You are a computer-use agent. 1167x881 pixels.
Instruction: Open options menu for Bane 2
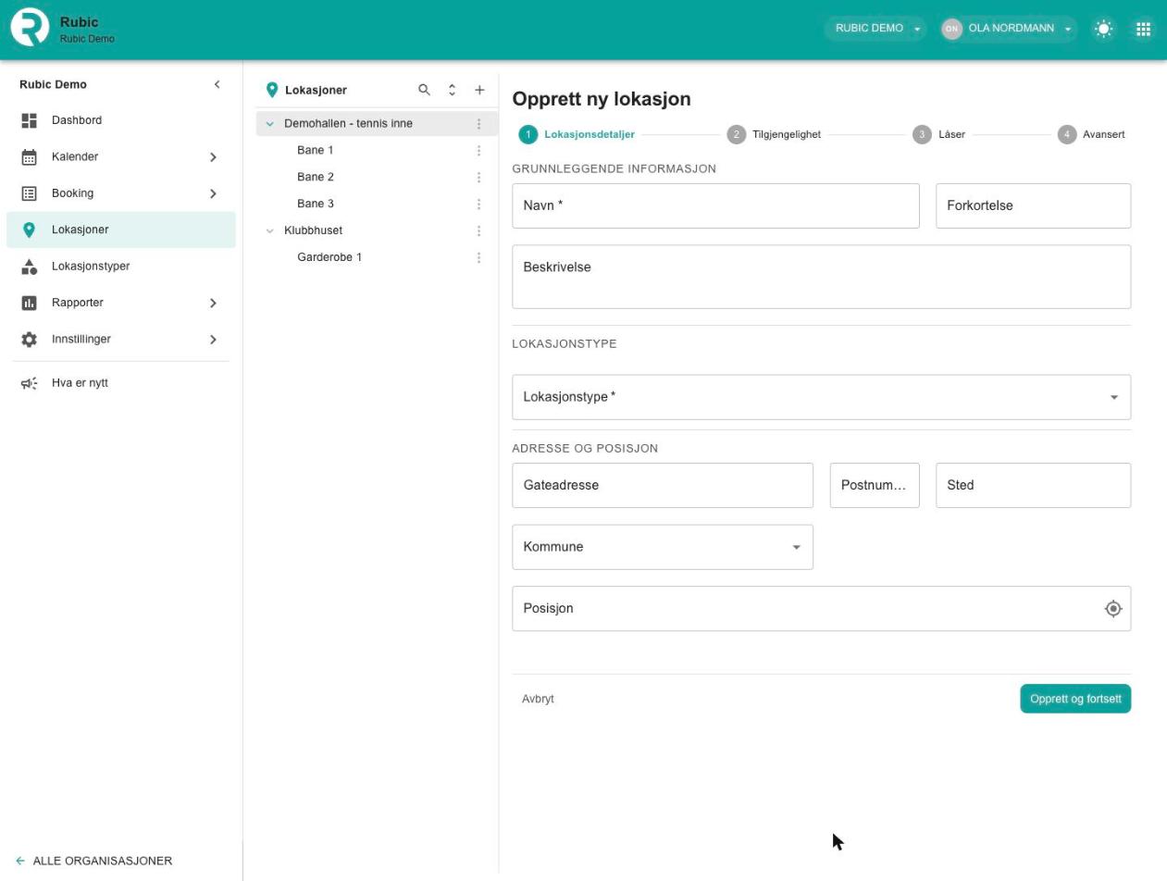478,178
